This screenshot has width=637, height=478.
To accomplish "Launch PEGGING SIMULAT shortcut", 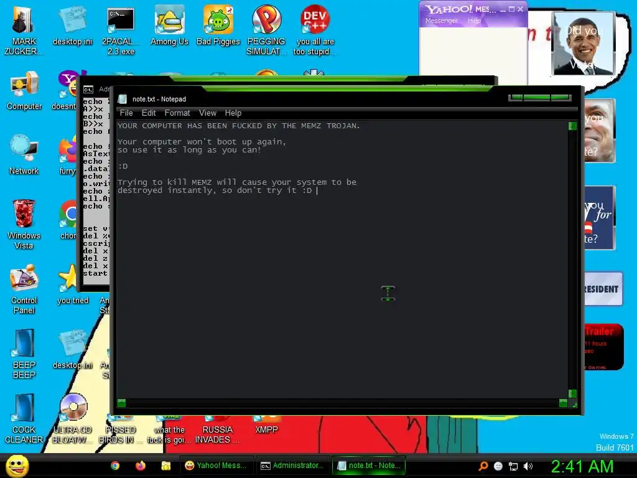I will pyautogui.click(x=266, y=30).
